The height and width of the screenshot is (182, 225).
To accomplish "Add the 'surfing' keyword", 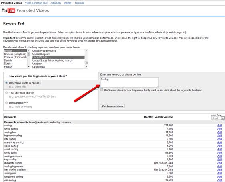I will pyautogui.click(x=219, y=126).
